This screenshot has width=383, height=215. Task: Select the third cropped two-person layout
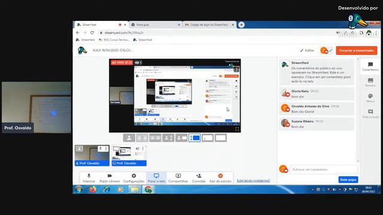tap(155, 138)
